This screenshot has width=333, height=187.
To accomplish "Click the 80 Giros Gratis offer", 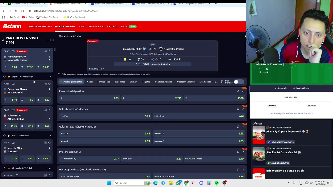I will tap(278, 163).
